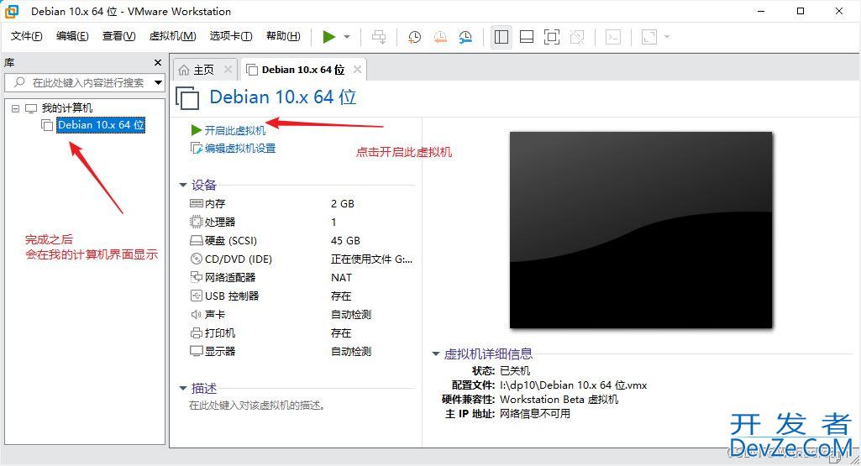Click the console view toolbar icon

(613, 37)
